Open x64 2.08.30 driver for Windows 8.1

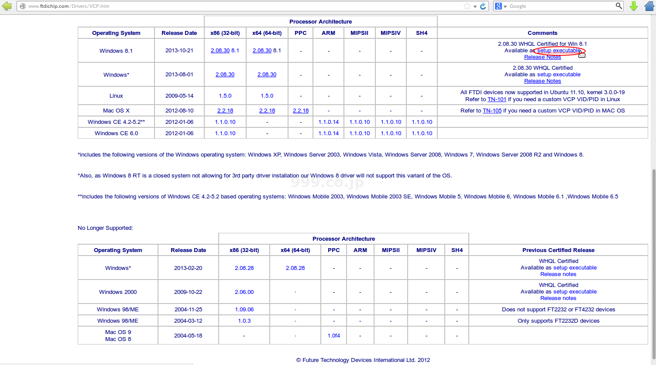coord(262,51)
